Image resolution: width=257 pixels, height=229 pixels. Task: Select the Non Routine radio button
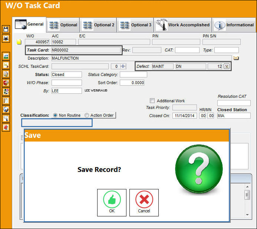click(x=55, y=115)
